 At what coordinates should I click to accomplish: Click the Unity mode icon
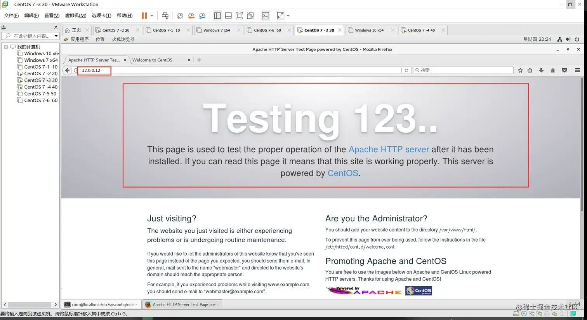tap(250, 16)
